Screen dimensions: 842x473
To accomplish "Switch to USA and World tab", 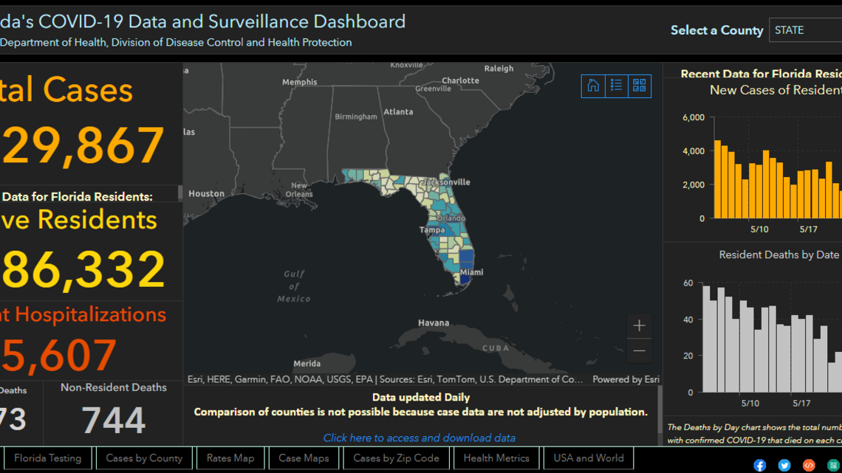I will [589, 458].
